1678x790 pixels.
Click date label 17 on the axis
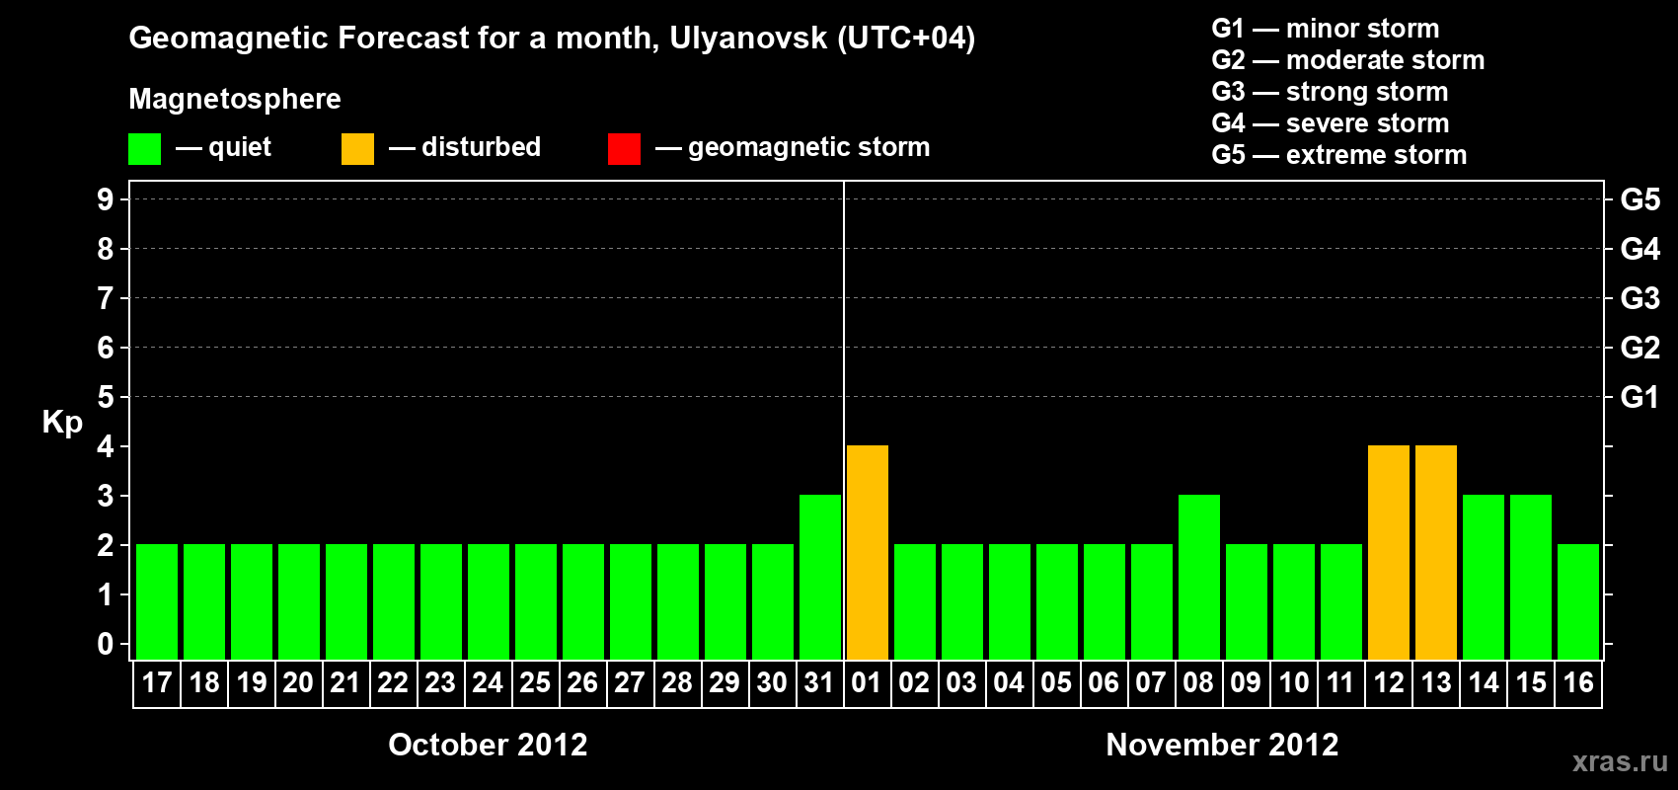157,683
